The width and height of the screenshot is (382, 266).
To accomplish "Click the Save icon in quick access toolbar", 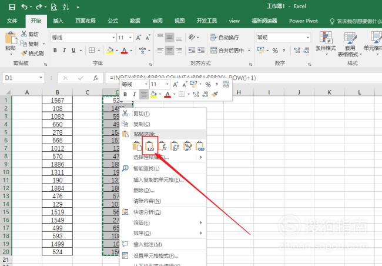I will pos(12,7).
